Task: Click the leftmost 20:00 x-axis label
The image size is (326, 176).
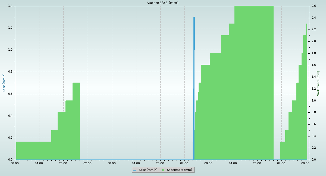Action: (x=63, y=163)
